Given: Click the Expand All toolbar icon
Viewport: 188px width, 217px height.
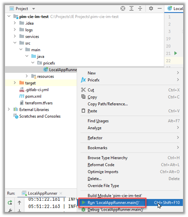Looking at the screenshot, I should (132, 8).
